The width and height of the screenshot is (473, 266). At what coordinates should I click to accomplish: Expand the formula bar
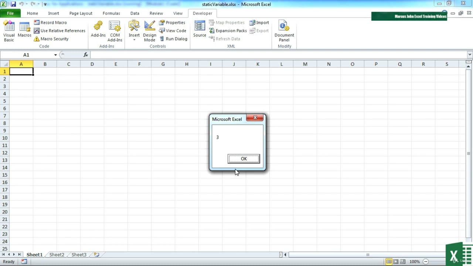pyautogui.click(x=470, y=55)
